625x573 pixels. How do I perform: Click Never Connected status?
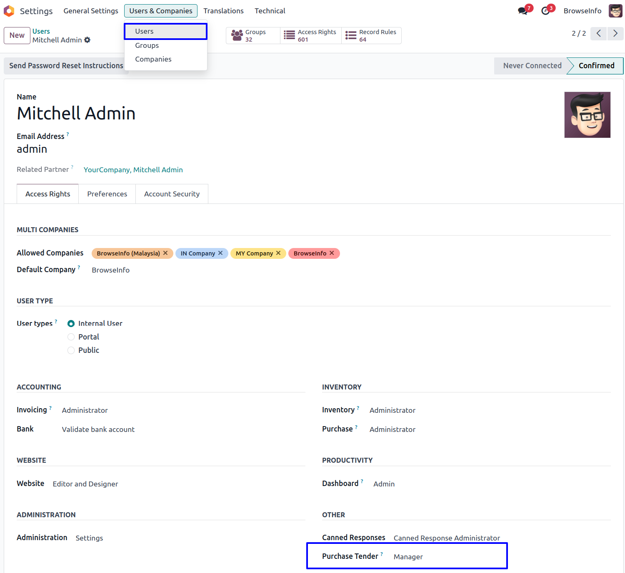[532, 66]
